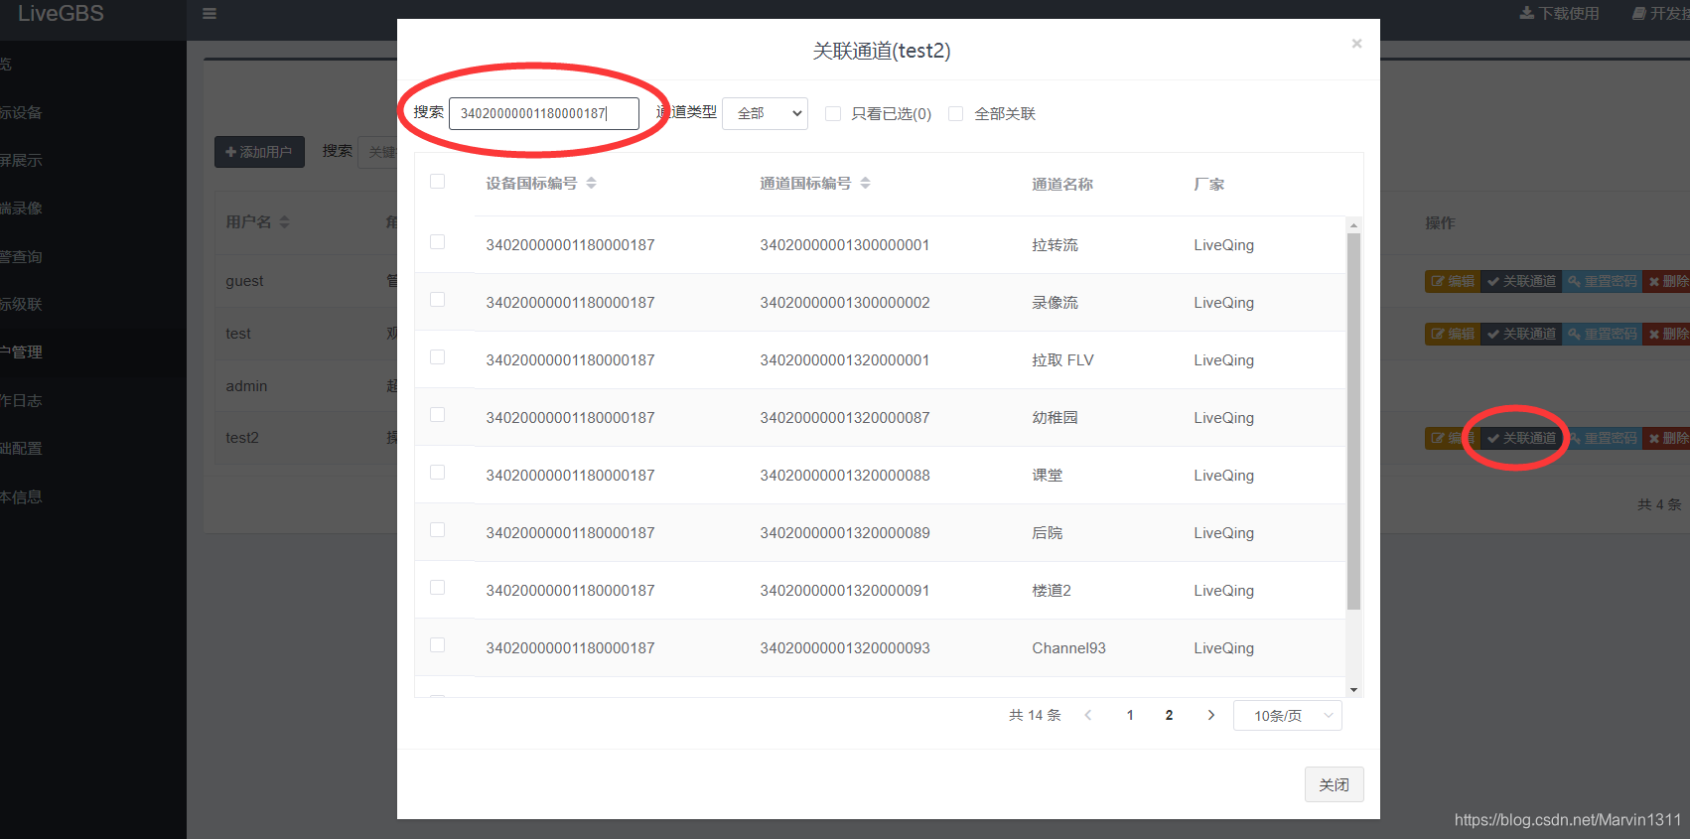Viewport: 1690px width, 839px height.
Task: Open the 版本信息 sidebar menu item
Action: coord(93,496)
